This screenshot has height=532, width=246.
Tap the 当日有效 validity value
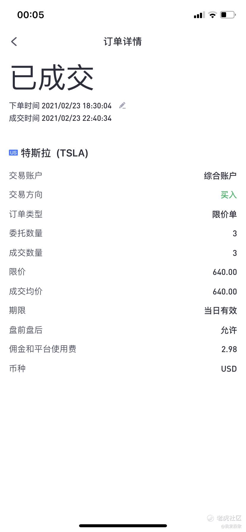point(220,311)
